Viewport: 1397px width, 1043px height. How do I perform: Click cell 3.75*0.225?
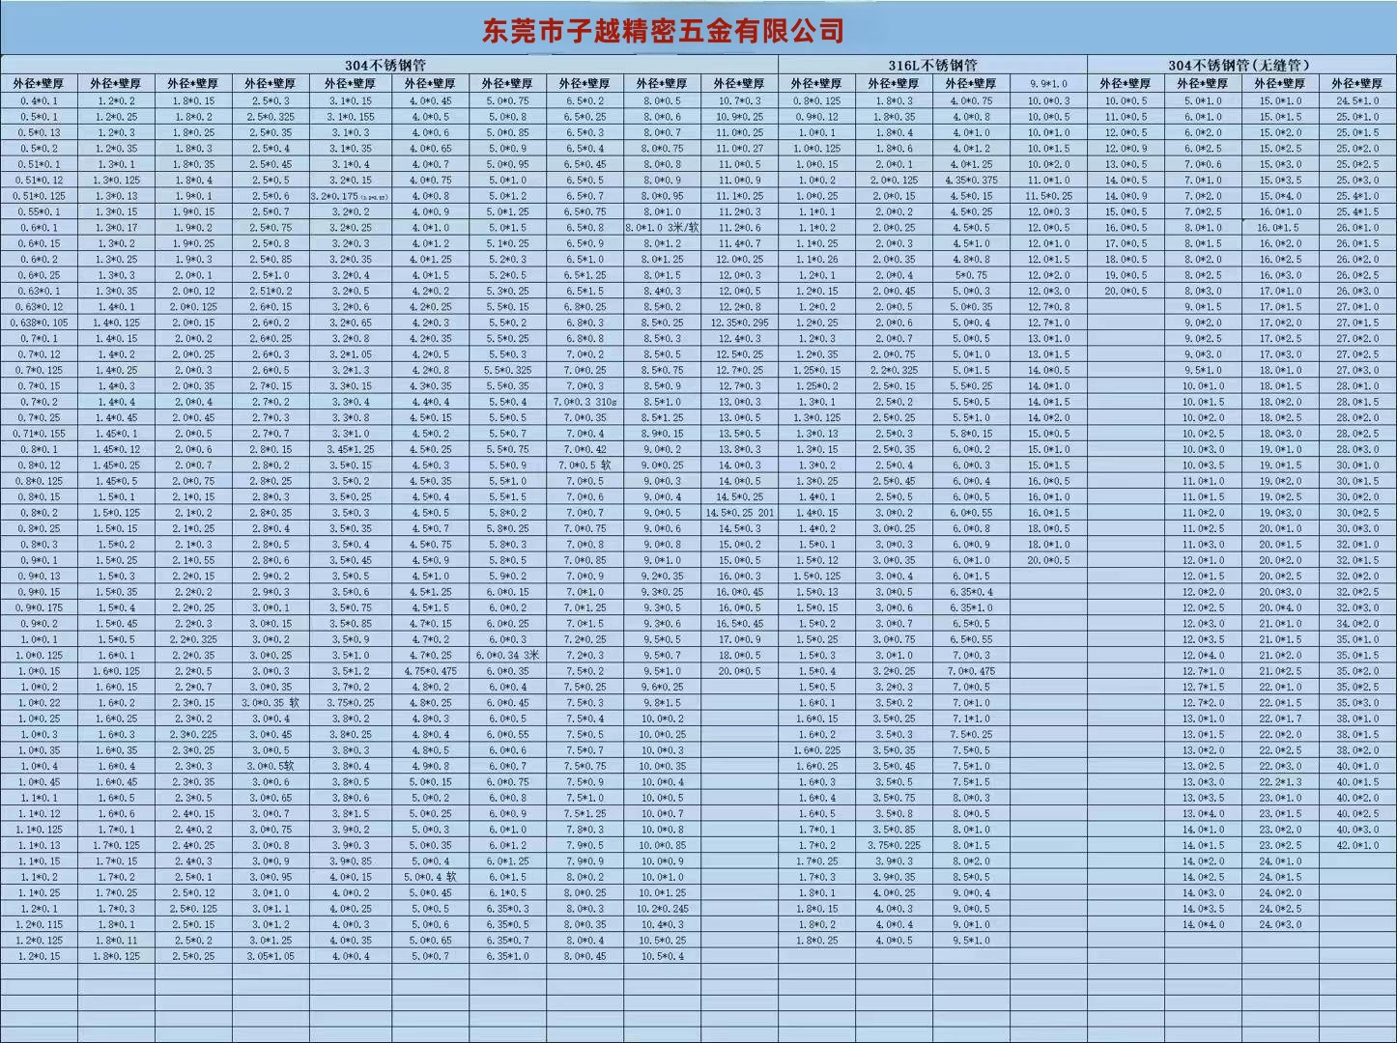click(x=894, y=845)
